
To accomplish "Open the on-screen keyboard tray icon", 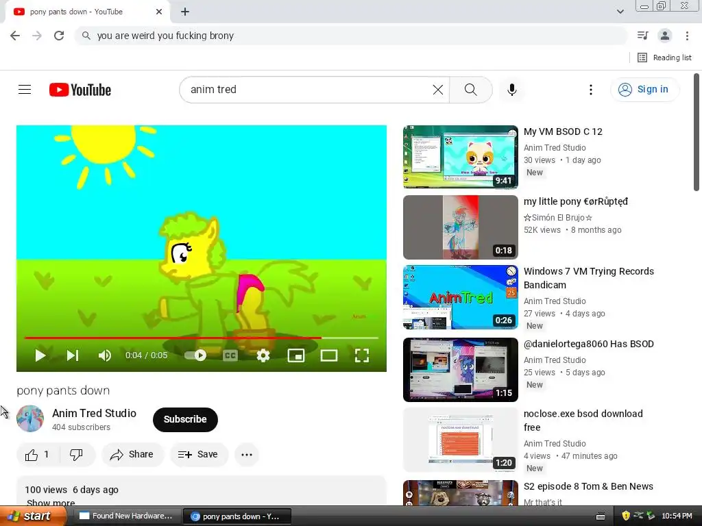I will 601,516.
